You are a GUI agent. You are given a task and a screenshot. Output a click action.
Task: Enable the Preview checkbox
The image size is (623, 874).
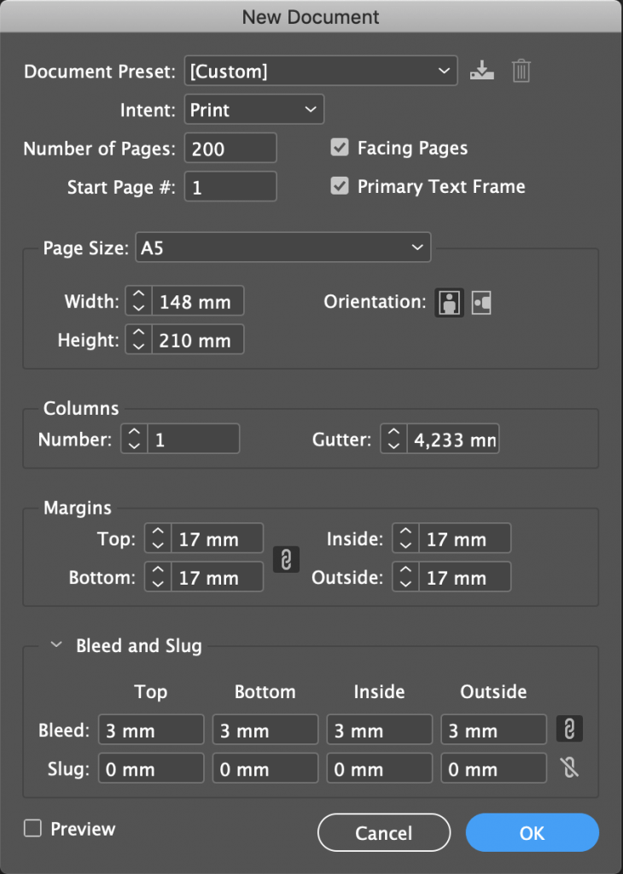[x=32, y=828]
